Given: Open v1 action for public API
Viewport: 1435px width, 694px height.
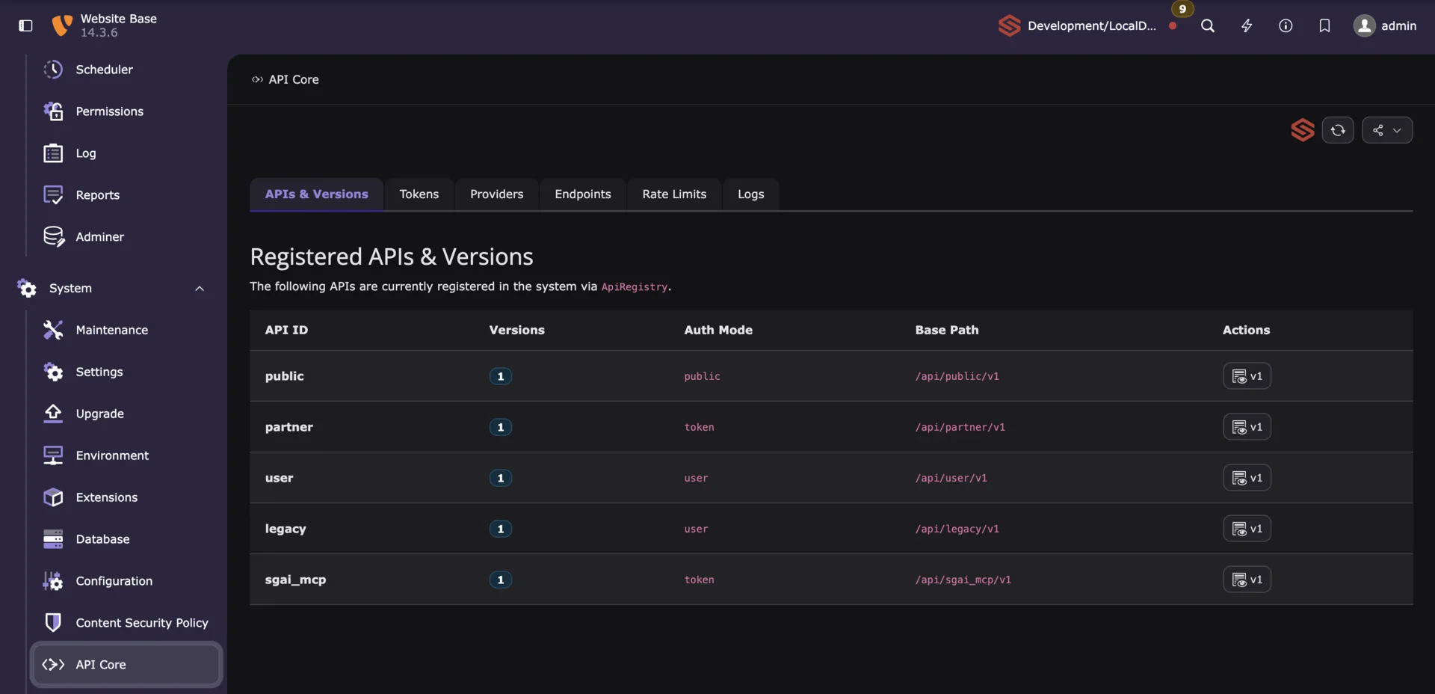Looking at the screenshot, I should coord(1247,376).
